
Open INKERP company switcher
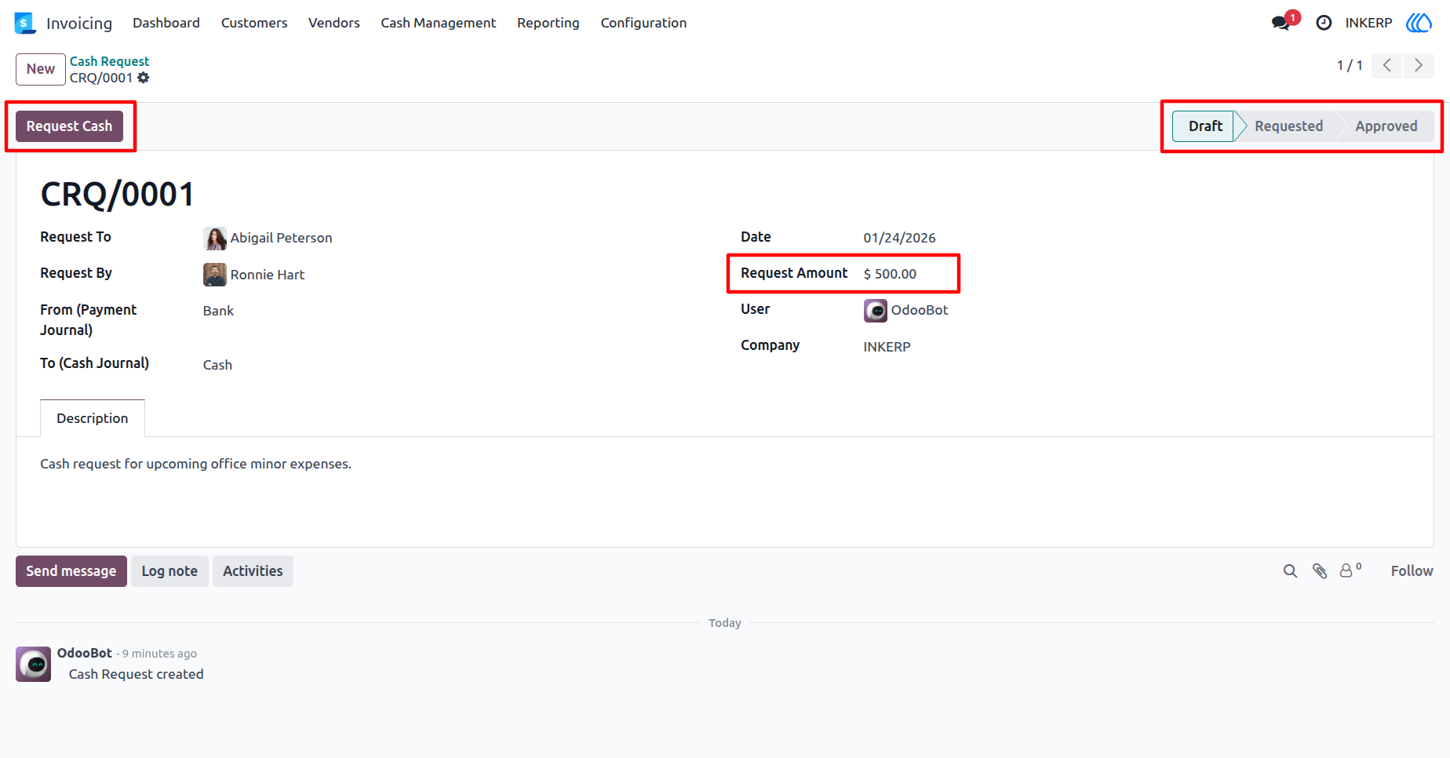(1368, 23)
